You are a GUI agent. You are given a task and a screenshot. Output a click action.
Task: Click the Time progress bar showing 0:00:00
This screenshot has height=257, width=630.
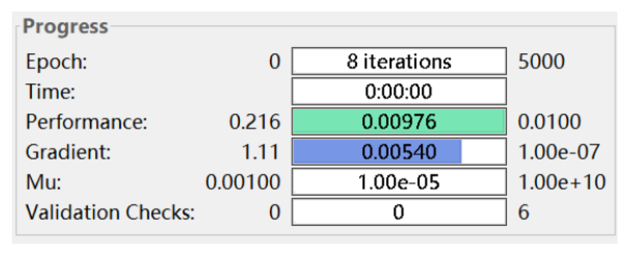pos(399,92)
